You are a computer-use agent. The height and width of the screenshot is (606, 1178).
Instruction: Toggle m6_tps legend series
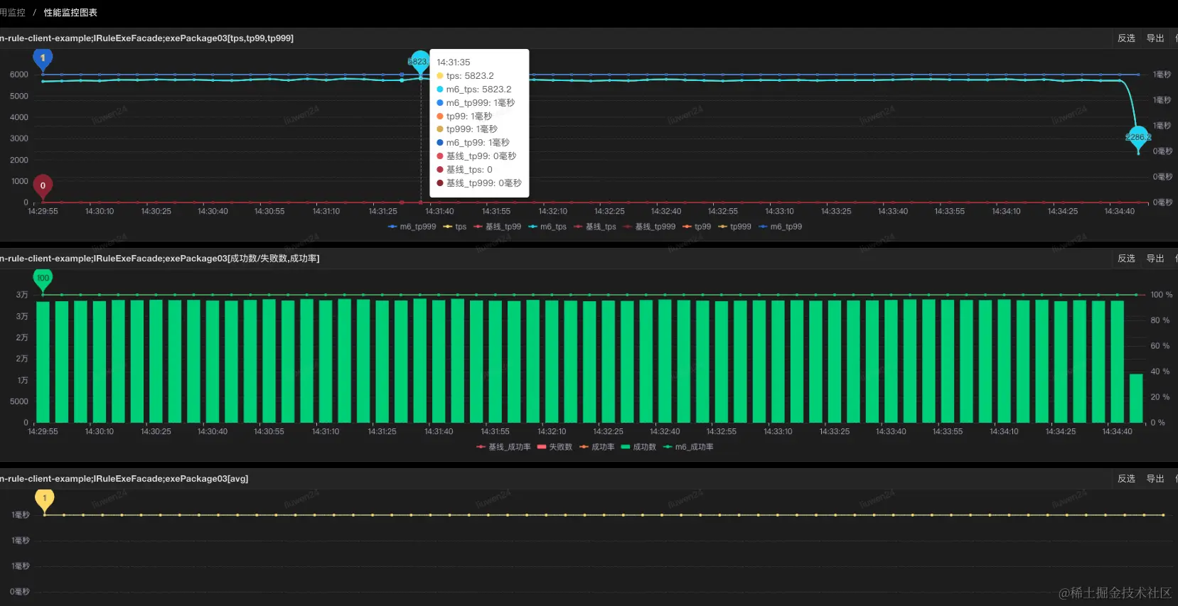pyautogui.click(x=547, y=227)
